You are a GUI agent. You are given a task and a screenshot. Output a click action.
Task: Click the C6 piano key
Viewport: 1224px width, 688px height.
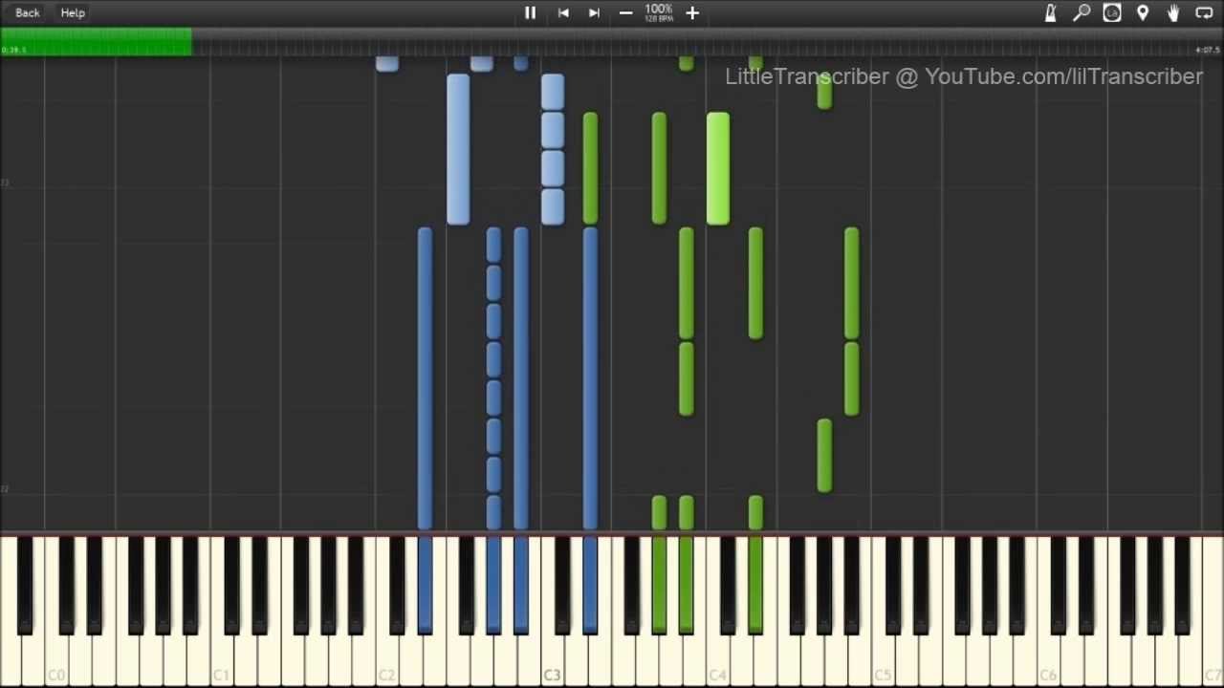[x=1048, y=659]
